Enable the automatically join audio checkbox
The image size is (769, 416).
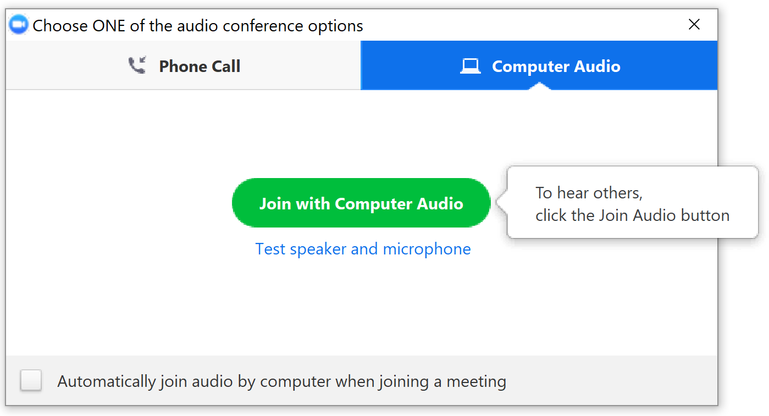[31, 380]
